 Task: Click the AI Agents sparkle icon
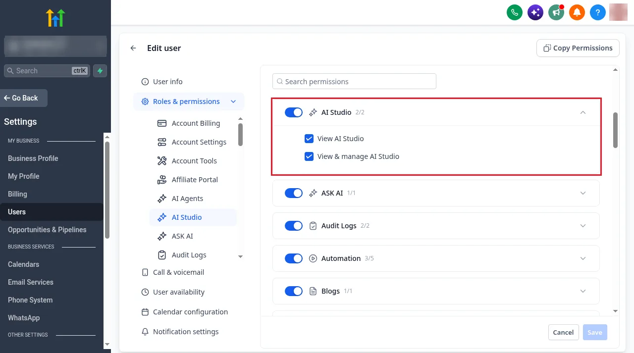pos(162,199)
